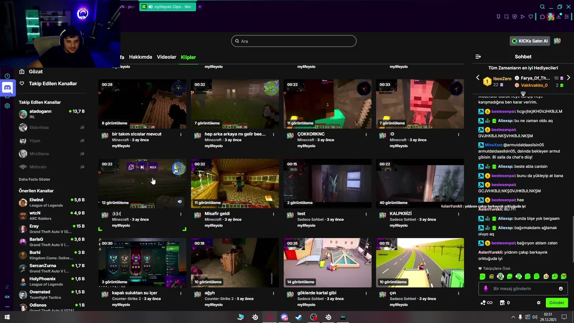Click the Ara search field
This screenshot has height=323, width=574.
pyautogui.click(x=294, y=41)
